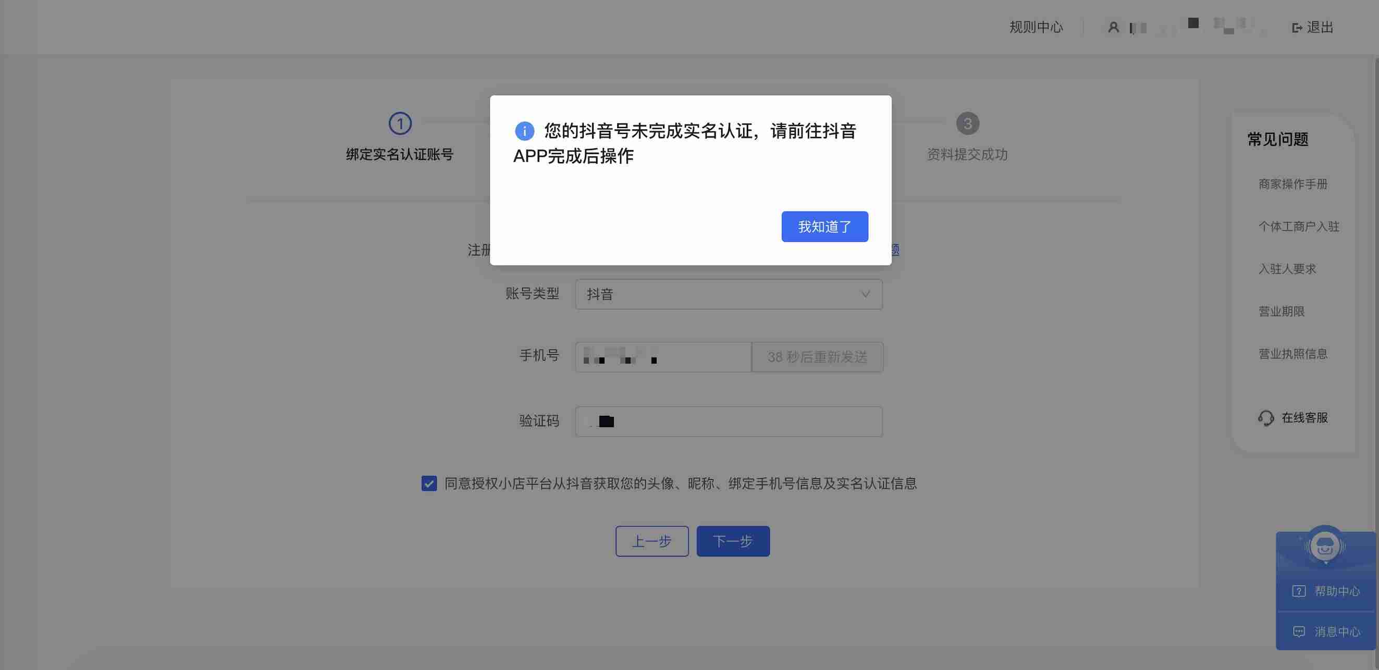
Task: Click the 退出 logout icon
Action: pos(1297,28)
